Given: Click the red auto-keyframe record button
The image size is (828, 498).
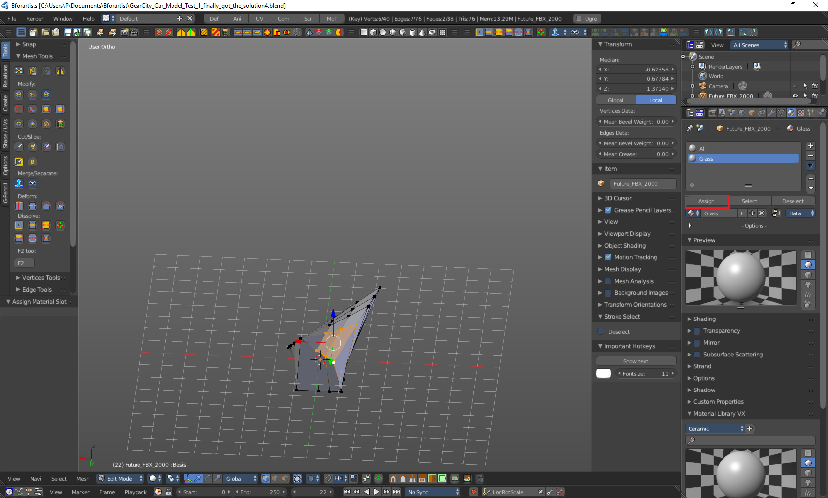Looking at the screenshot, I should point(473,492).
